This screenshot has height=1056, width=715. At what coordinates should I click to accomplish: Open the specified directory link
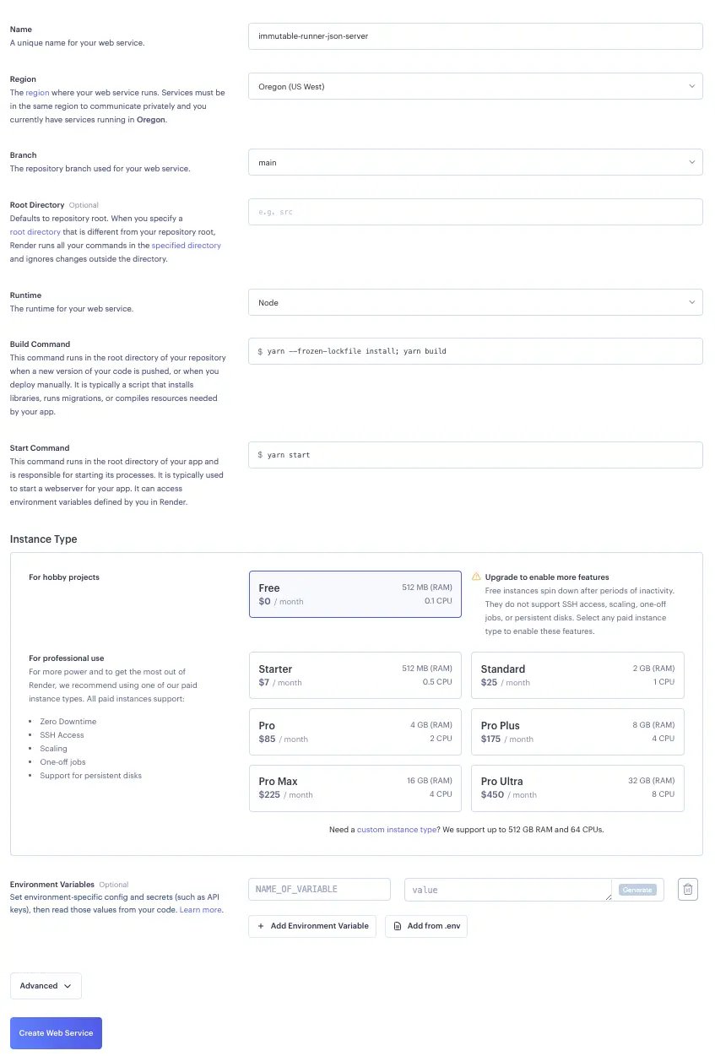point(186,246)
